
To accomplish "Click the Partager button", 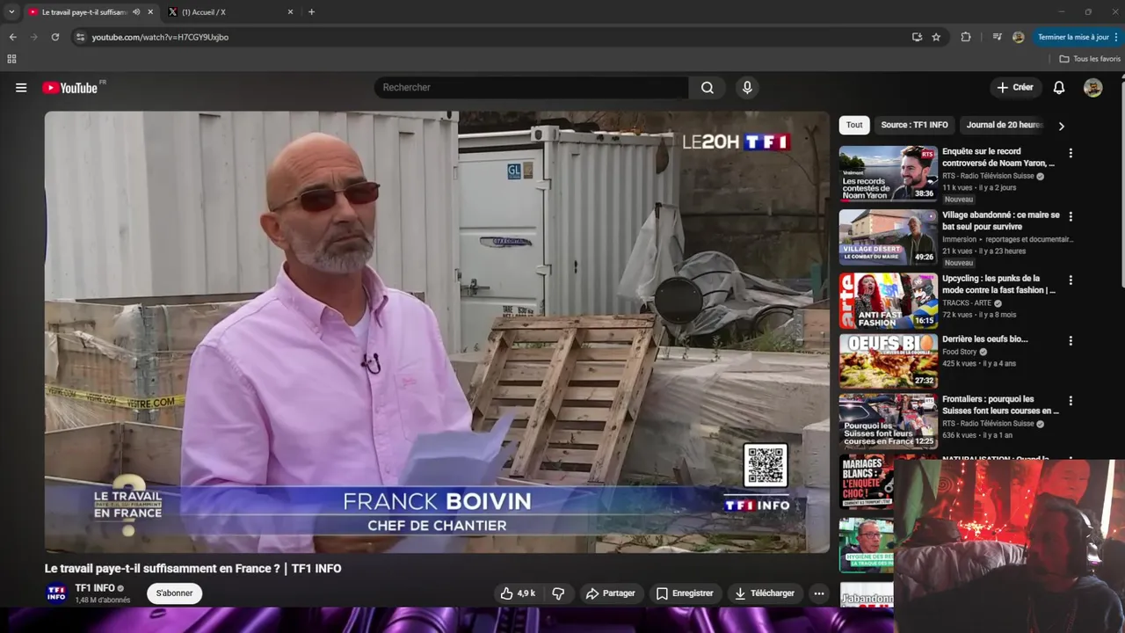I will 610,593.
